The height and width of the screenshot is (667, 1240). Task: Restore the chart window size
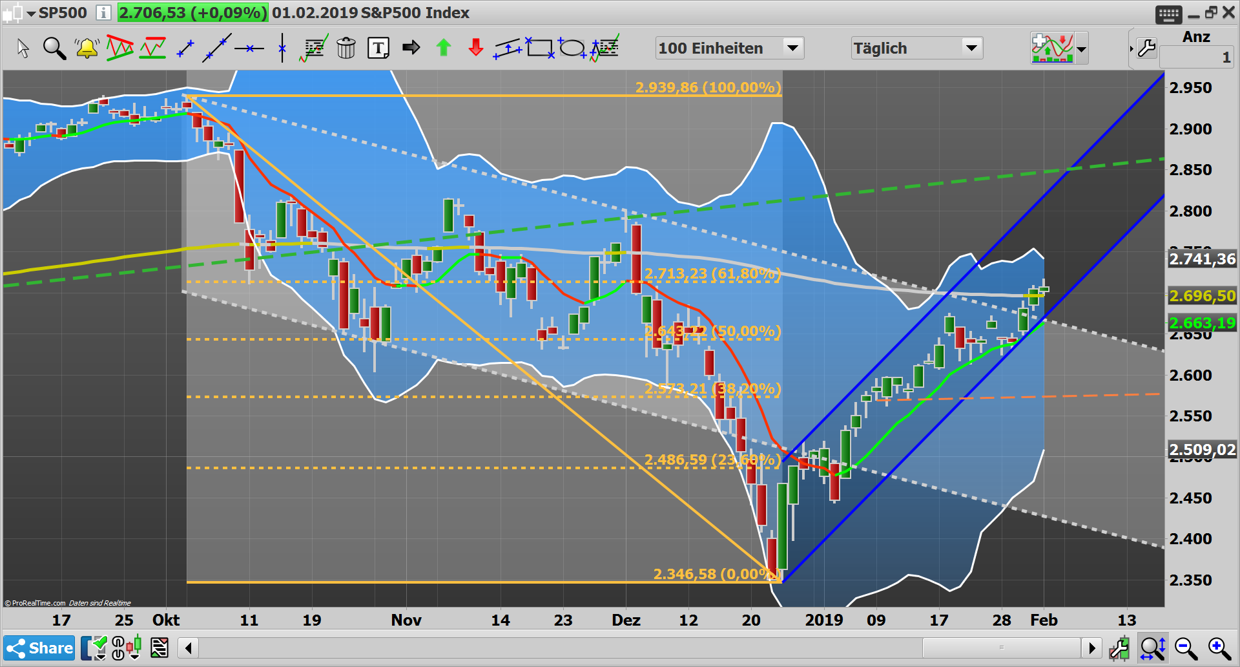pyautogui.click(x=1211, y=13)
